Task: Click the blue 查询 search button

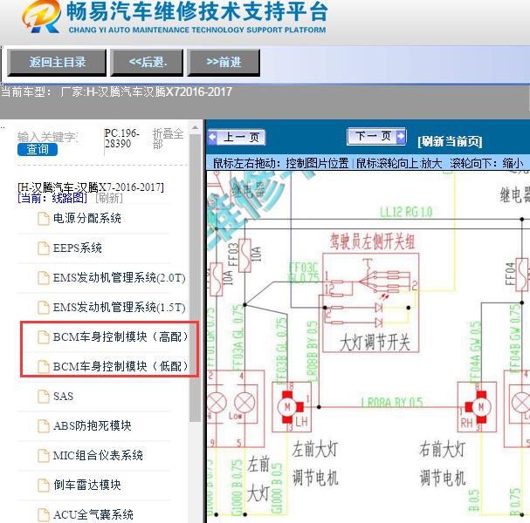Action: [38, 149]
